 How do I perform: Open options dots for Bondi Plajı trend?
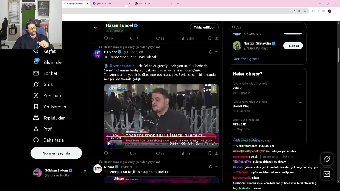click(300, 102)
